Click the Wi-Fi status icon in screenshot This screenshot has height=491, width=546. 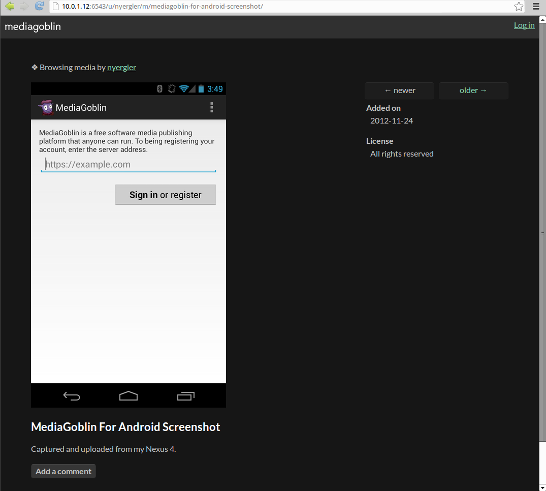point(184,89)
